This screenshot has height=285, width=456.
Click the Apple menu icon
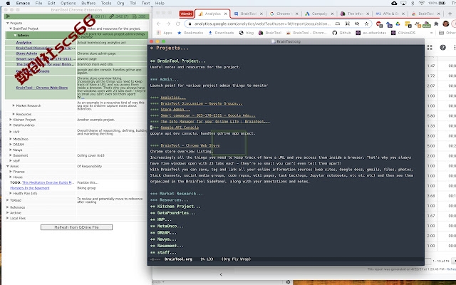[8, 3]
